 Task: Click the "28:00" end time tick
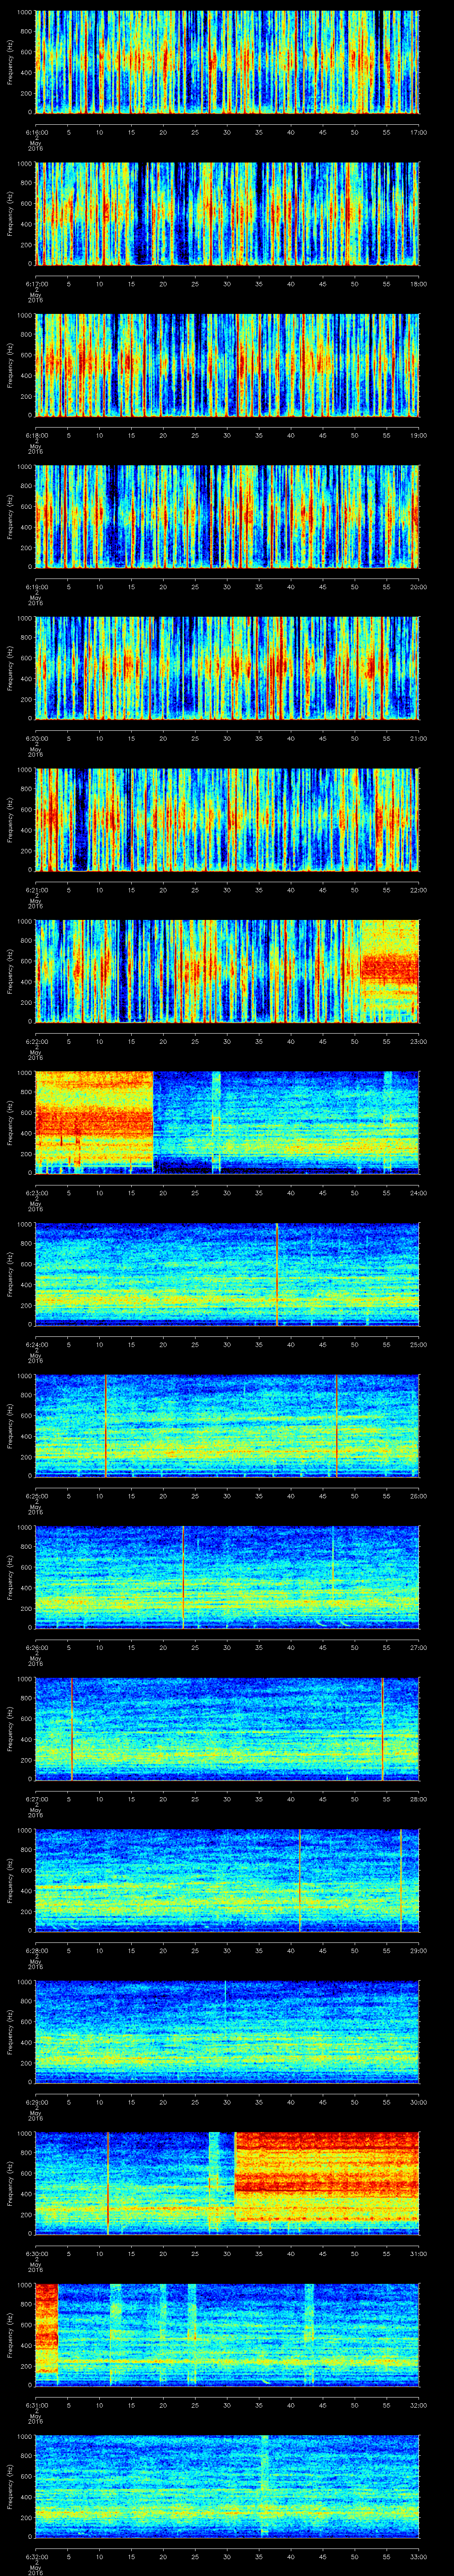click(x=418, y=1799)
